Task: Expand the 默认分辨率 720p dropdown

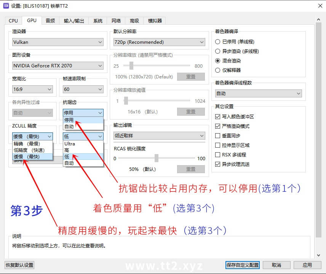Action: point(159,42)
